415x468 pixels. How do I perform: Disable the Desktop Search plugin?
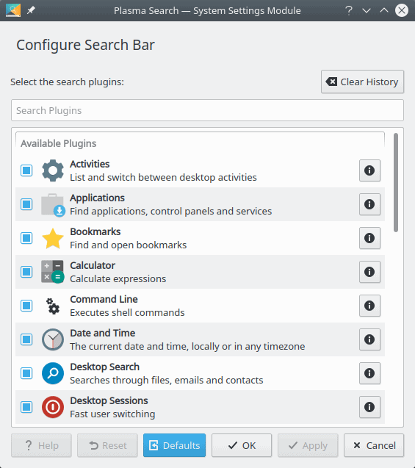(x=26, y=373)
